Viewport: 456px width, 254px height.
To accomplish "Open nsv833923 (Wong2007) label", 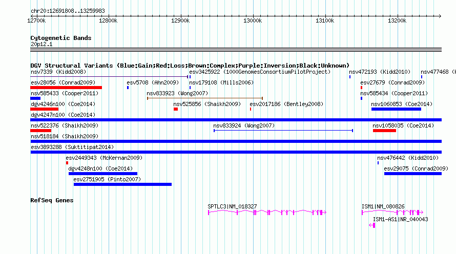I will (x=177, y=94).
